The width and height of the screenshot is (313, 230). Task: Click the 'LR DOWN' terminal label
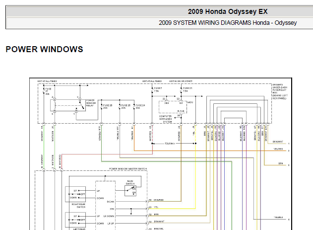tap(109, 216)
